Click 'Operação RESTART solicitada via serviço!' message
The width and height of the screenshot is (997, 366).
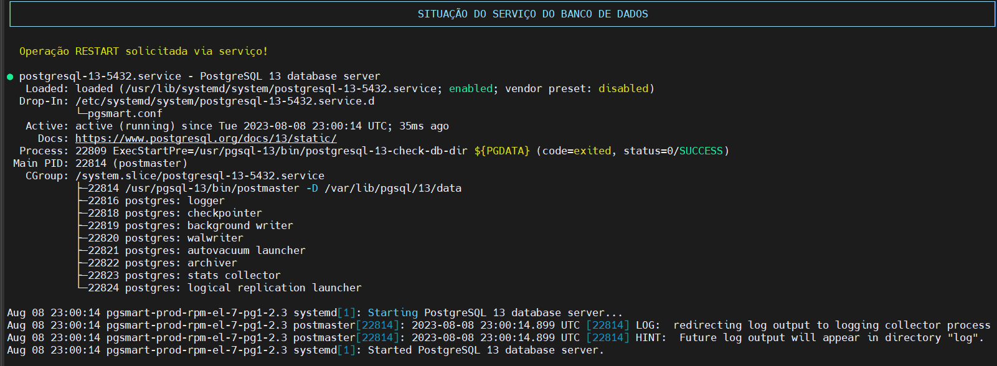(x=144, y=51)
